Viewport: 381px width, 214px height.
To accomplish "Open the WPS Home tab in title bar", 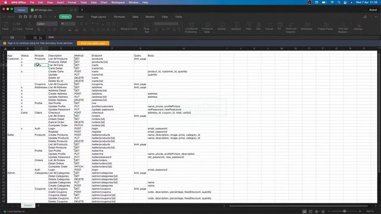I will pyautogui.click(x=21, y=10).
